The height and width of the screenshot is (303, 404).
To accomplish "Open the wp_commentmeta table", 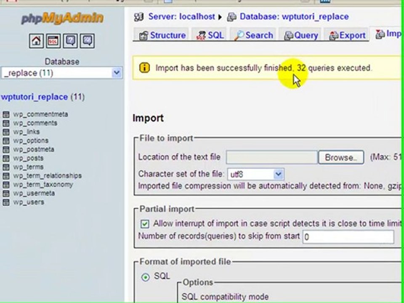I will [x=40, y=114].
